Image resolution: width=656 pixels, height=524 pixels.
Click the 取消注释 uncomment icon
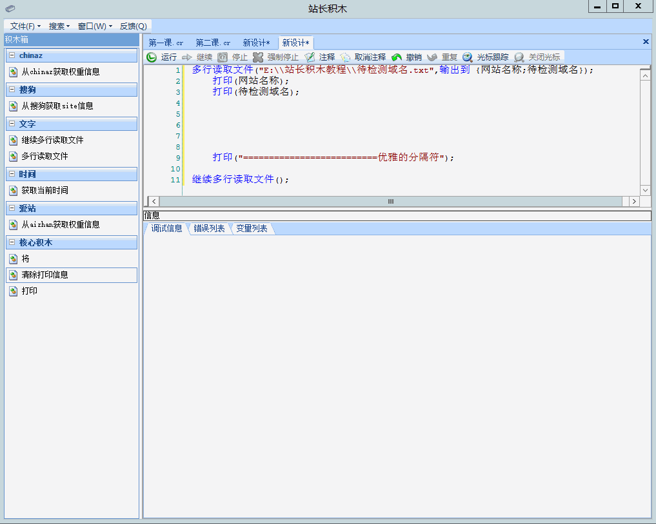[345, 57]
